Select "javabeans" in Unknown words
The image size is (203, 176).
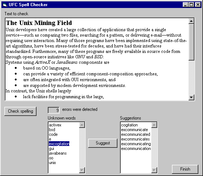[57, 153]
